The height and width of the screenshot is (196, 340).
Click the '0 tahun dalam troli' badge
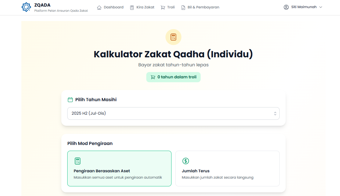click(173, 77)
